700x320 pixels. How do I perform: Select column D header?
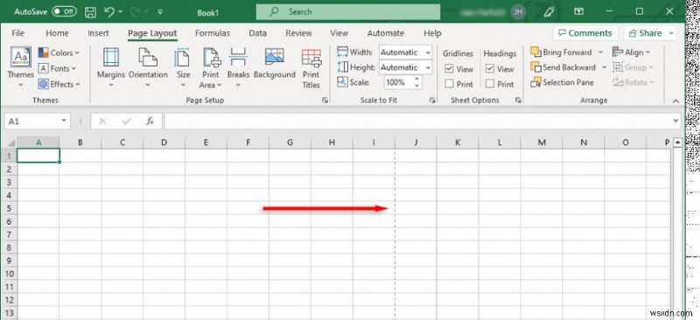click(x=164, y=143)
